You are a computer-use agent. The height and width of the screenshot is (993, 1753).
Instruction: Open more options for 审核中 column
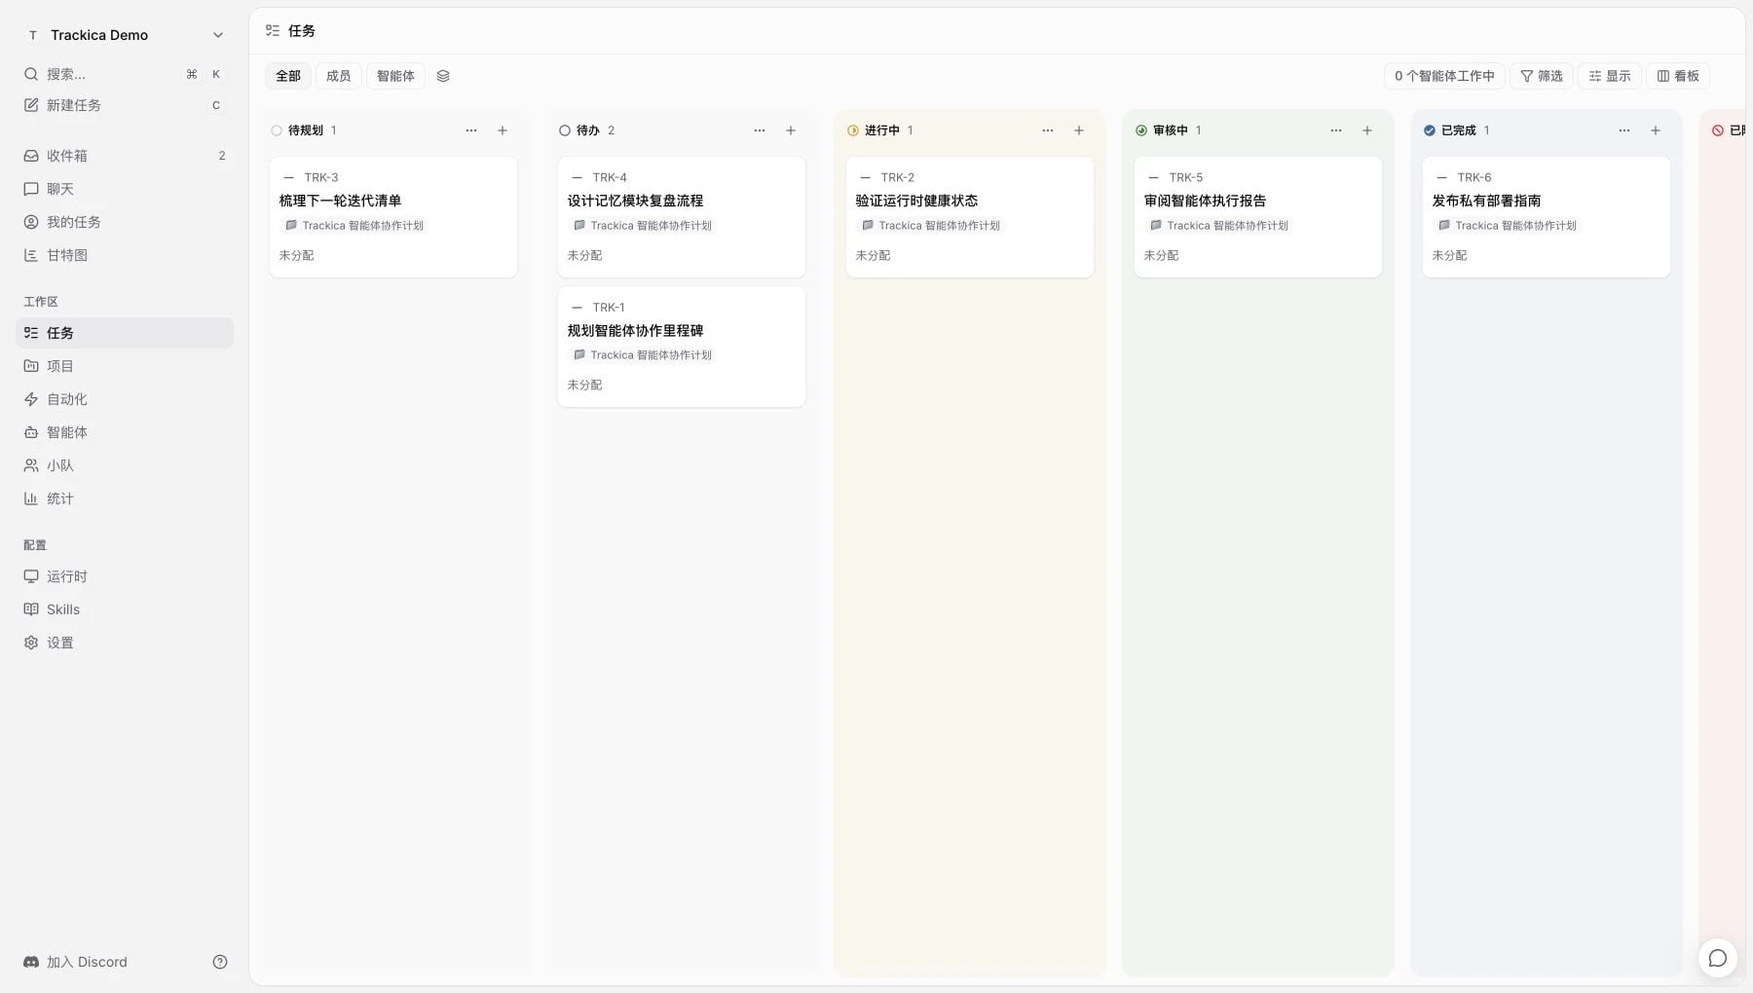[1336, 130]
